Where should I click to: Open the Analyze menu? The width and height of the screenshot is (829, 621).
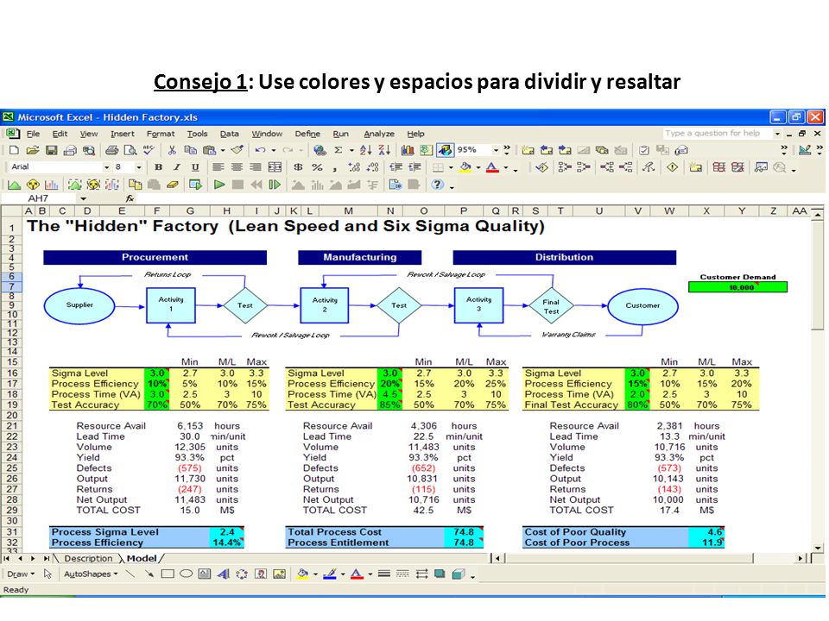coord(378,134)
